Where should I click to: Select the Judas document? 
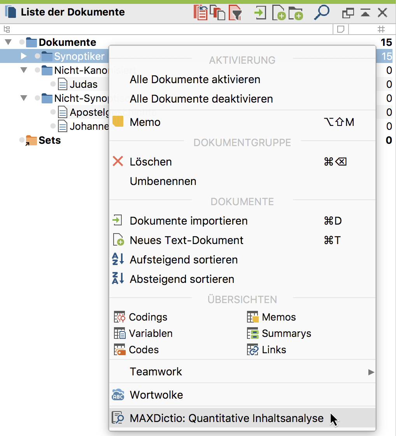click(x=84, y=84)
